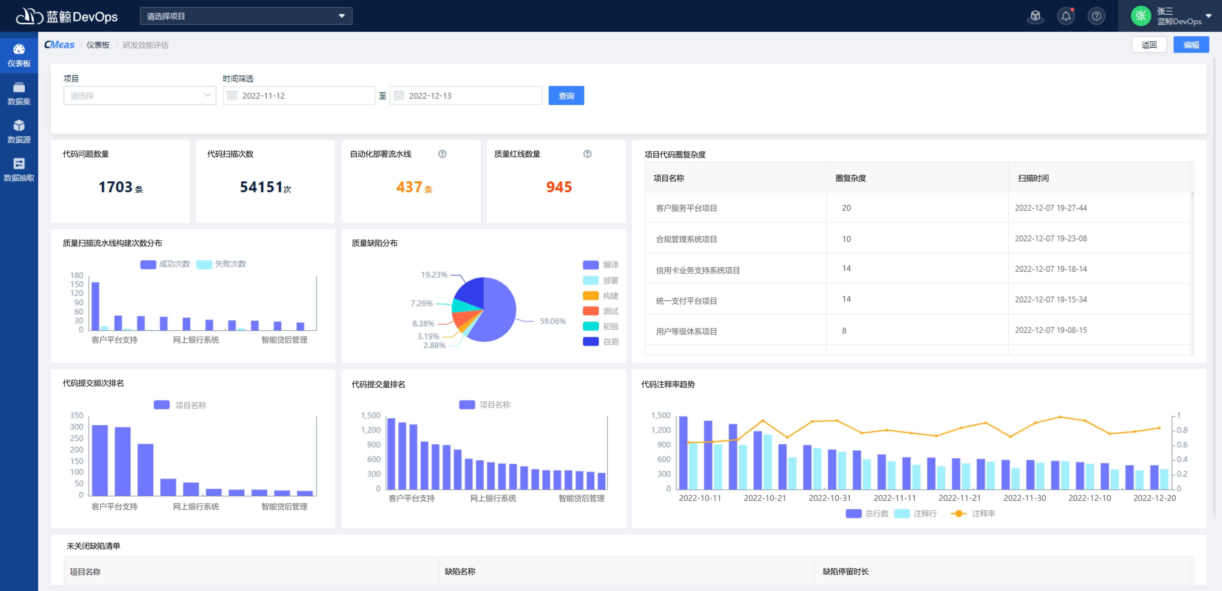Click help icon next to 自动化部署流水线
This screenshot has width=1222, height=591.
[442, 154]
